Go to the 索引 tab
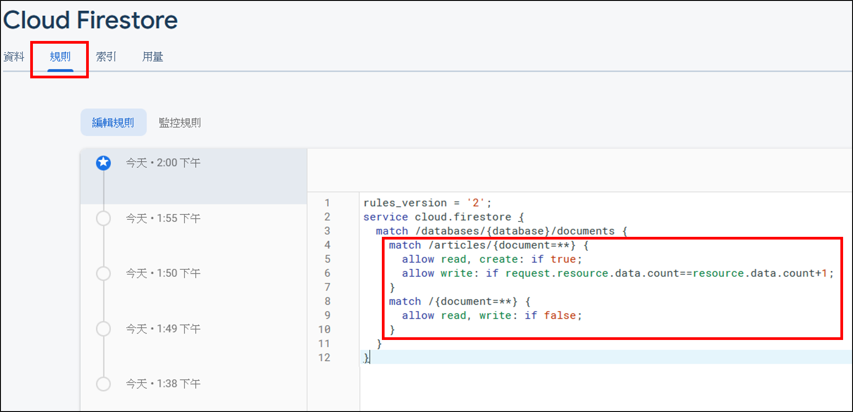Viewport: 853px width, 412px height. [x=106, y=57]
